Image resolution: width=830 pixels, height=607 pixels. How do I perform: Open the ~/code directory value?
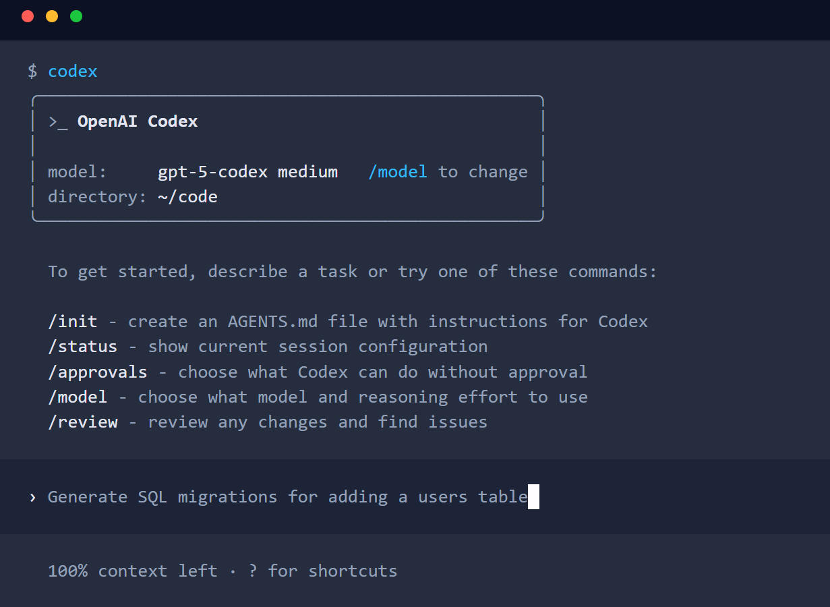pos(187,196)
